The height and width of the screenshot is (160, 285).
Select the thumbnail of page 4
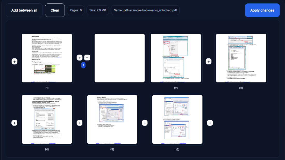[47, 119]
